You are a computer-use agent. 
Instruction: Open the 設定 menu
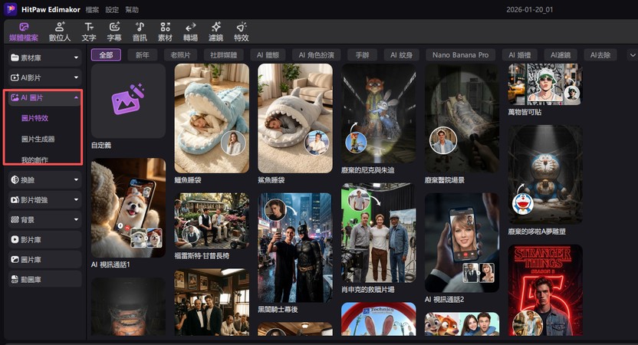(x=112, y=10)
